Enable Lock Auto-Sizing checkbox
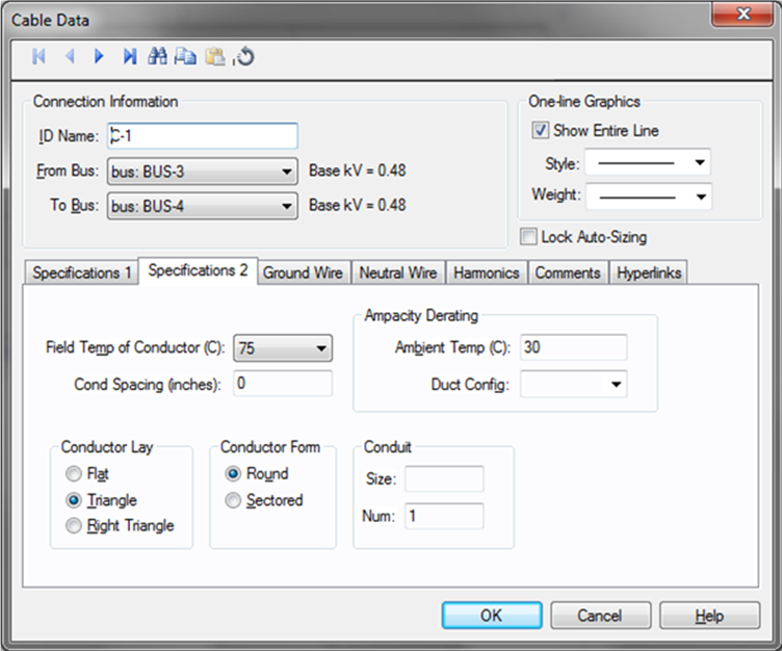Screen dimensions: 782x651 click(x=530, y=236)
